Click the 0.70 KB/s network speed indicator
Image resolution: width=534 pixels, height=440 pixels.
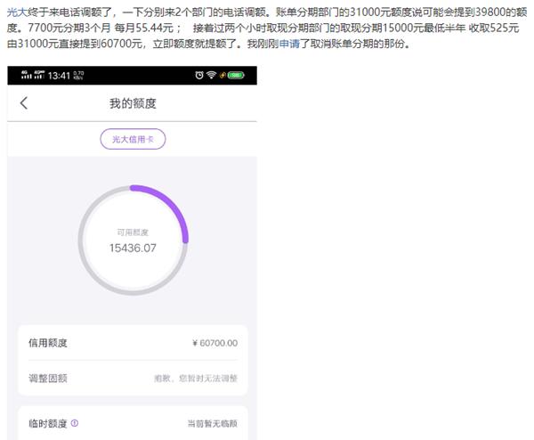(78, 76)
